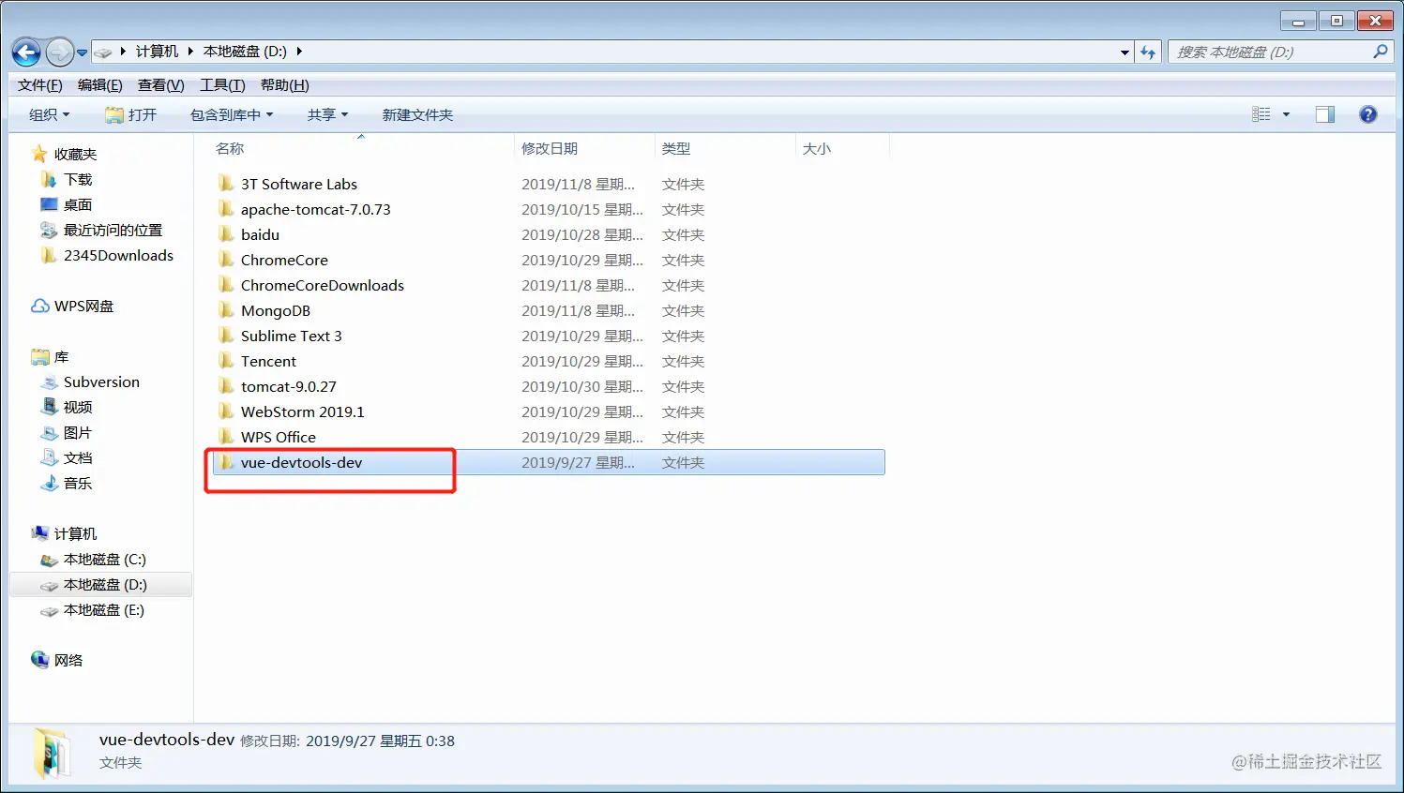Open the 帮助(H) menu
The height and width of the screenshot is (793, 1404).
pyautogui.click(x=285, y=85)
